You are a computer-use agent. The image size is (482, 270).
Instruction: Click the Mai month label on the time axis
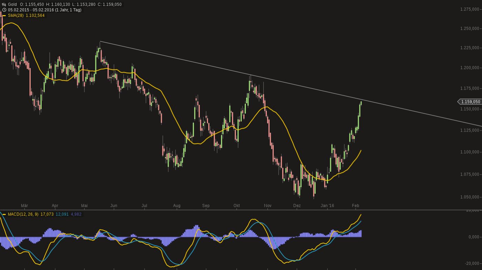pos(84,206)
